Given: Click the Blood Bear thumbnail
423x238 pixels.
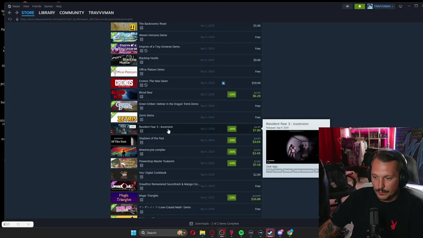Looking at the screenshot, I should (x=124, y=94).
